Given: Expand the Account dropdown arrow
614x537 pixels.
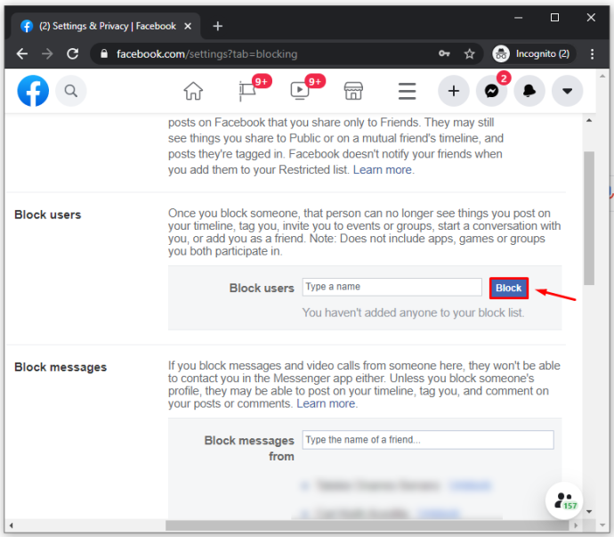Looking at the screenshot, I should coord(567,91).
